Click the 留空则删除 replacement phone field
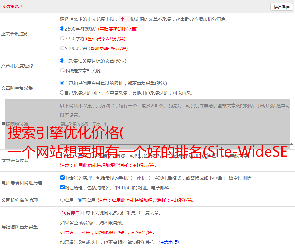This screenshot has height=248, width=295. tap(247, 178)
